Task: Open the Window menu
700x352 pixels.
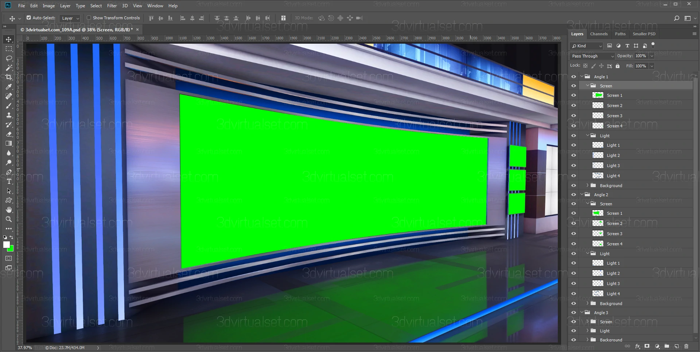Action: coord(155,6)
